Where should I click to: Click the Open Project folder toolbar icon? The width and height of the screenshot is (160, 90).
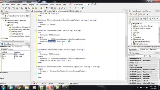click(x=29, y=8)
